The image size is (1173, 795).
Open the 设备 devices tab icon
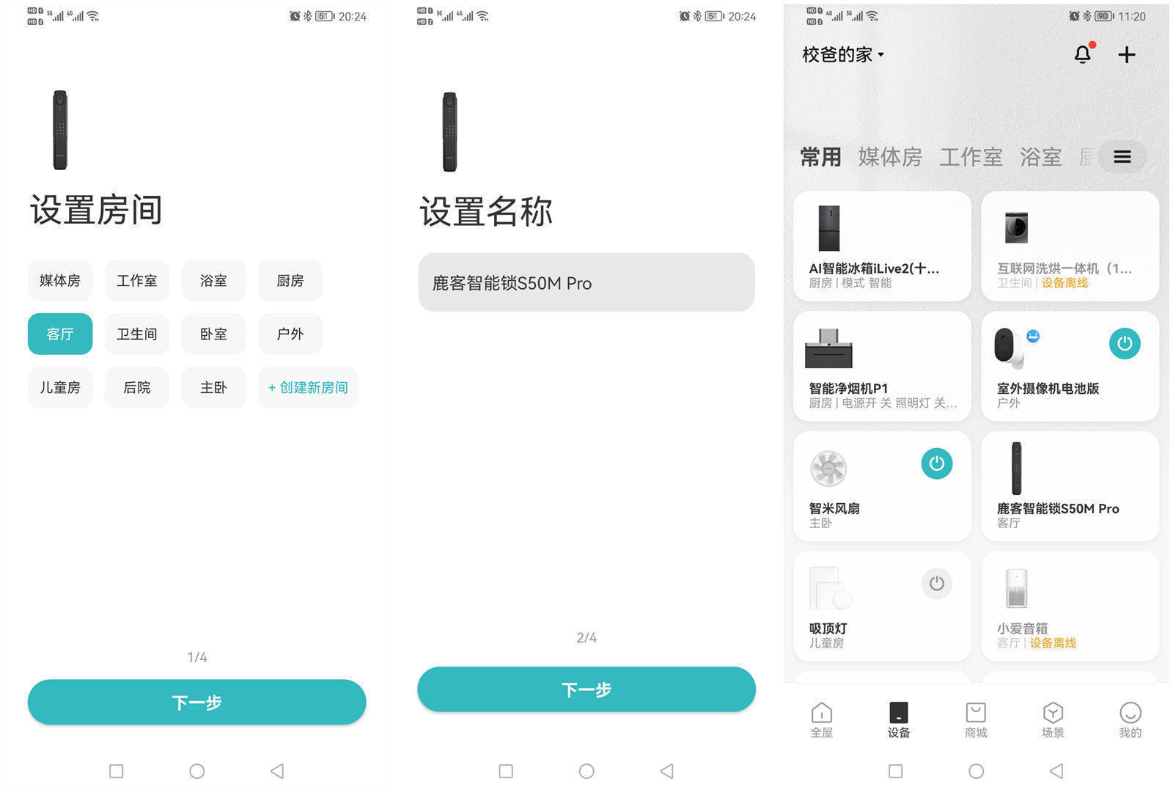click(x=899, y=713)
